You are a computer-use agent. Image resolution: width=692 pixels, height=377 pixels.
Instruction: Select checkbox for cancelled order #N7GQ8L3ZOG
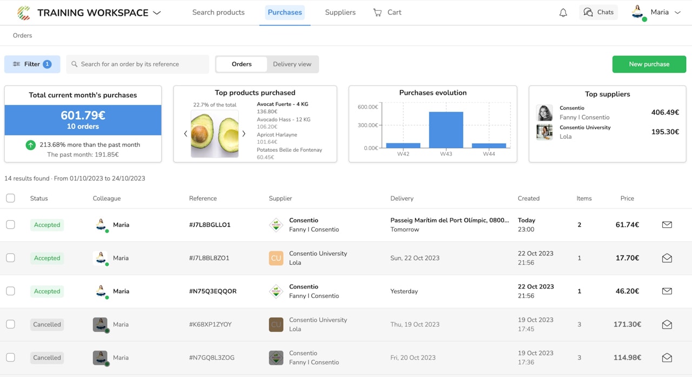click(x=10, y=358)
